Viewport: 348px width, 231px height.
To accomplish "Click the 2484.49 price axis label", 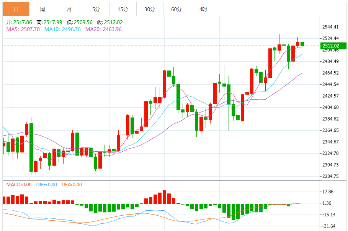I will coord(330,61).
